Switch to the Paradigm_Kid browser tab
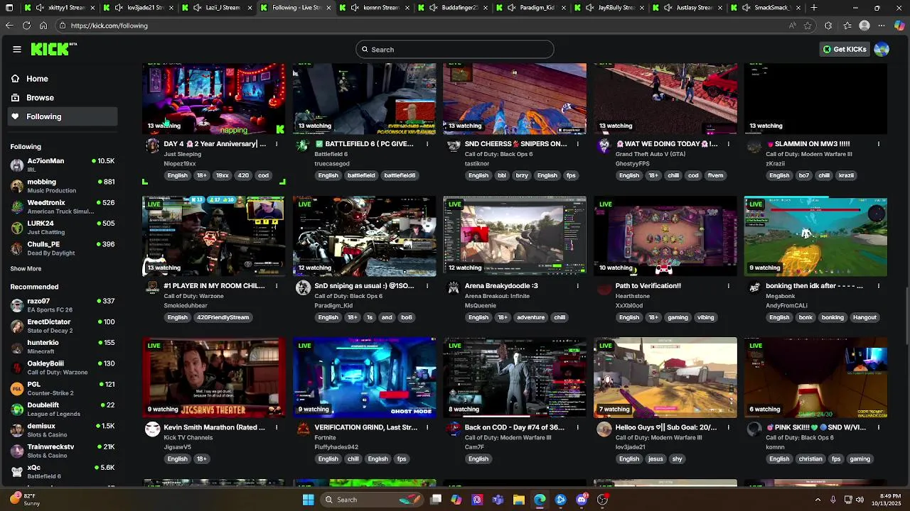The image size is (910, 511). tap(530, 8)
